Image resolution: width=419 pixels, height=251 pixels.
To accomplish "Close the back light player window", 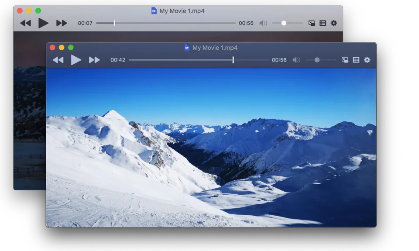I will coord(20,10).
